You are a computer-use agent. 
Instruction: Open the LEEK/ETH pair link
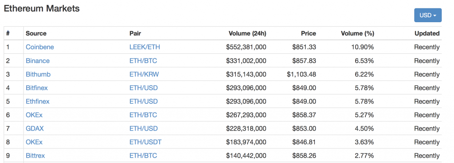pyautogui.click(x=145, y=47)
